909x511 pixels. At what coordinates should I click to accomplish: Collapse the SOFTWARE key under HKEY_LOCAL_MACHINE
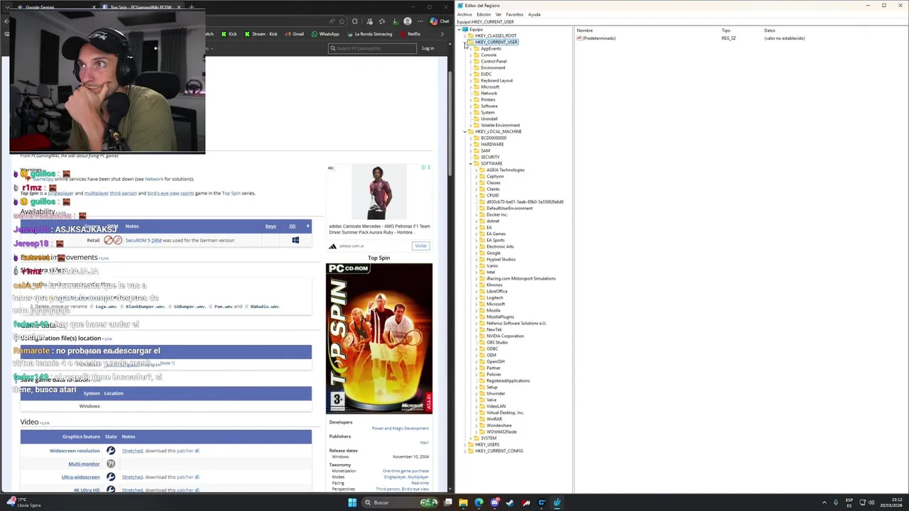471,163
